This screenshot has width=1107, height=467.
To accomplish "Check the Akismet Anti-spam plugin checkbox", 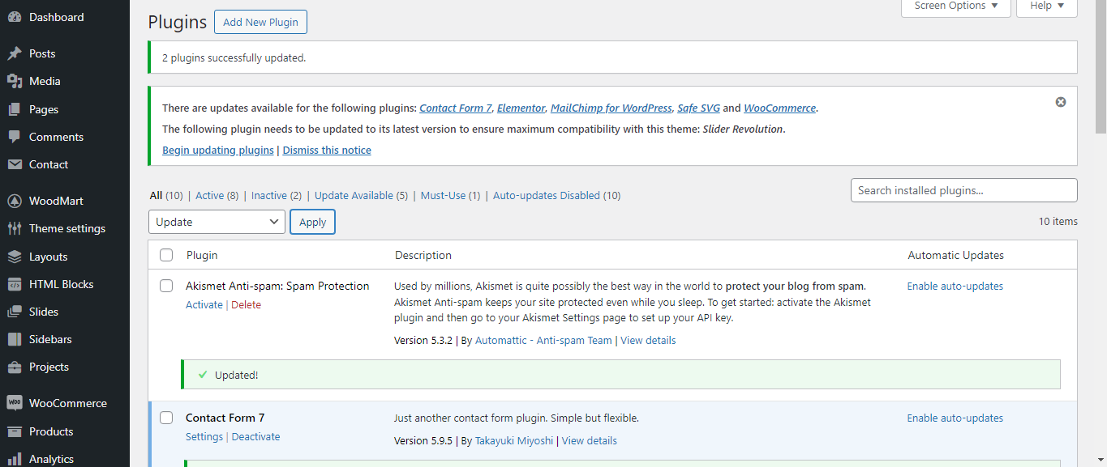I will 166,286.
